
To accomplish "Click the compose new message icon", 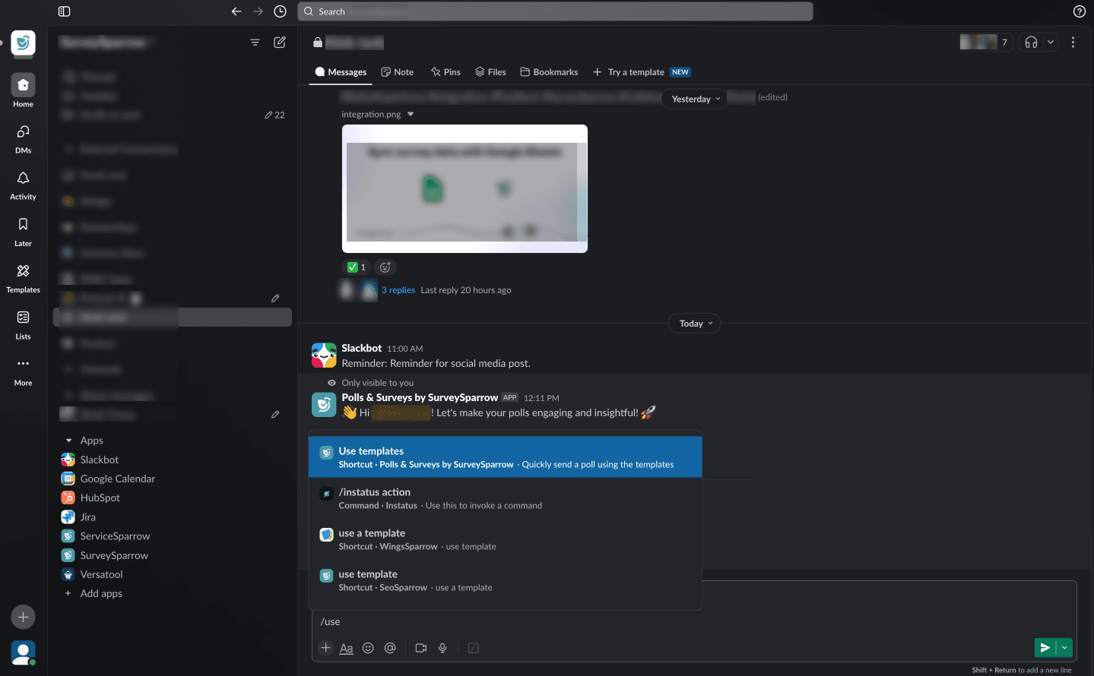I will (280, 43).
